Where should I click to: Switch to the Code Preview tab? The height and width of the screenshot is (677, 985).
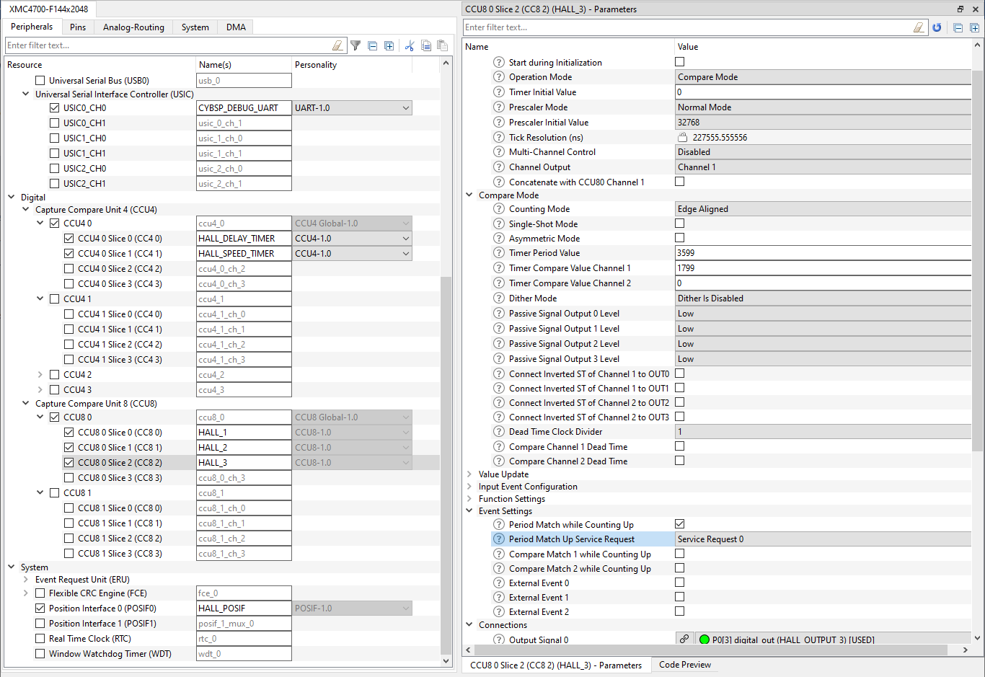point(685,665)
